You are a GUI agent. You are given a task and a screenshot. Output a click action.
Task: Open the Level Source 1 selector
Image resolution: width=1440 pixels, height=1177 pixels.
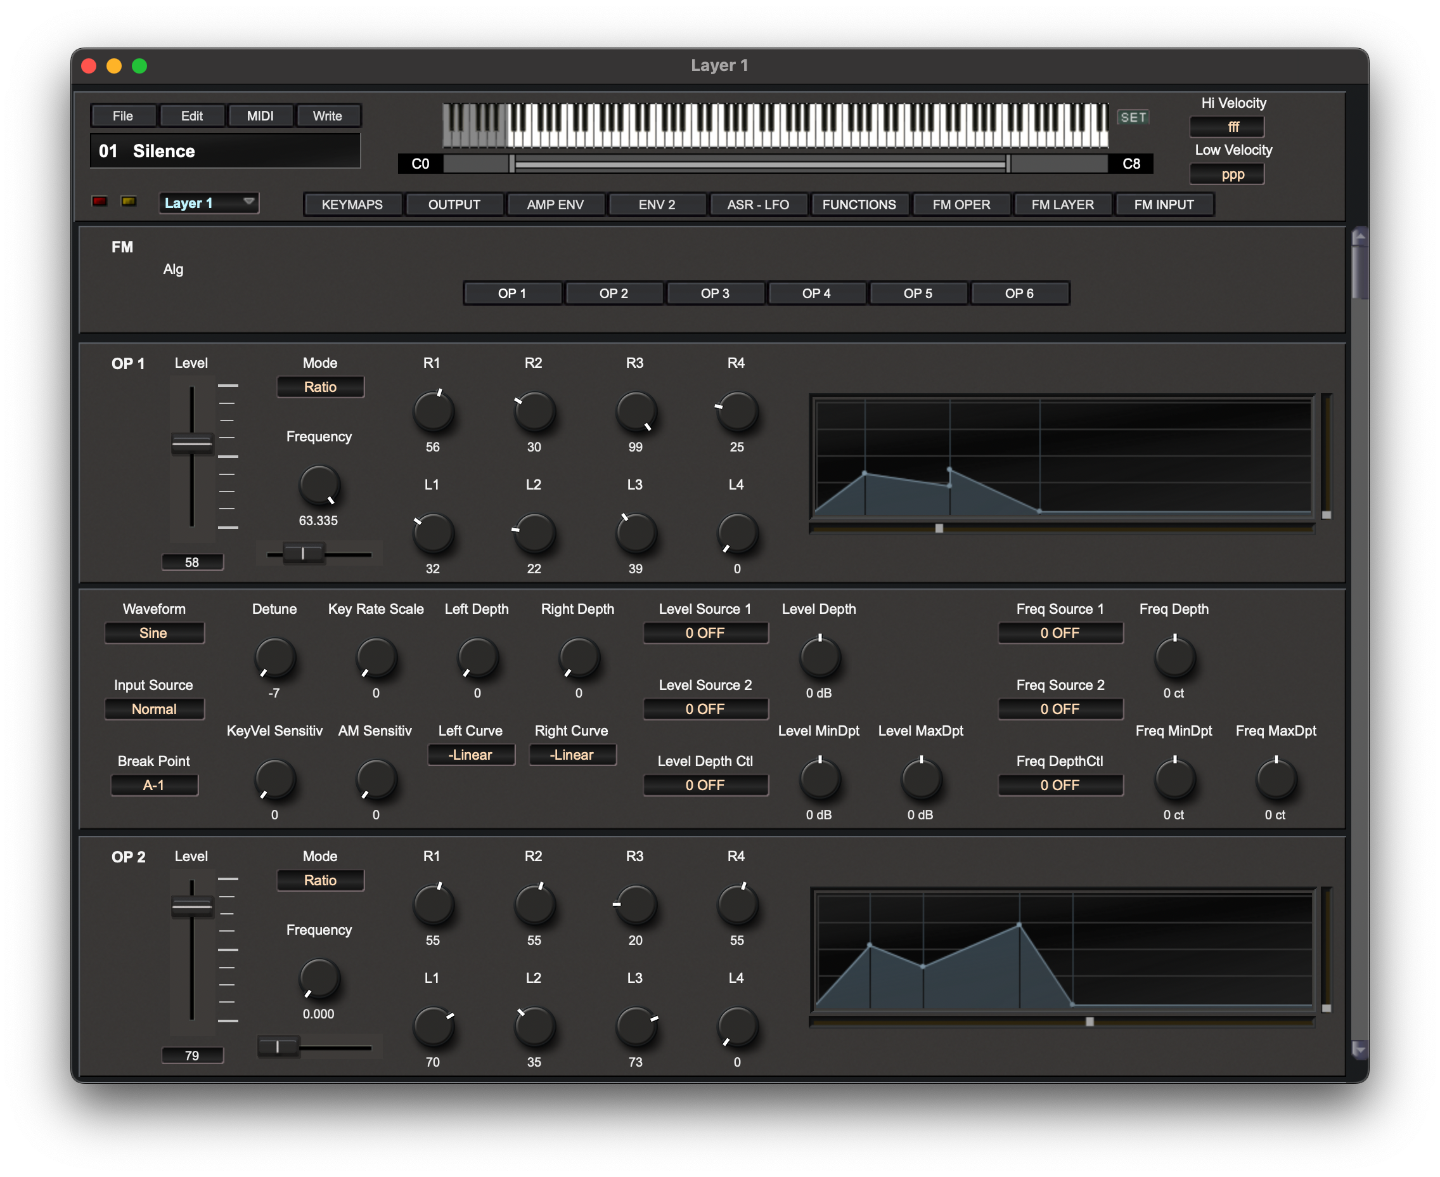(705, 632)
